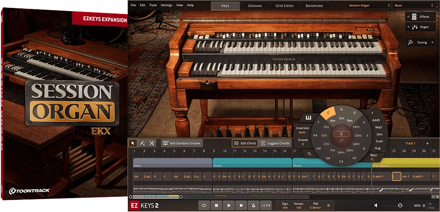The width and height of the screenshot is (440, 212).
Task: Toggle the Add9 chord extension
Action: 376,120
